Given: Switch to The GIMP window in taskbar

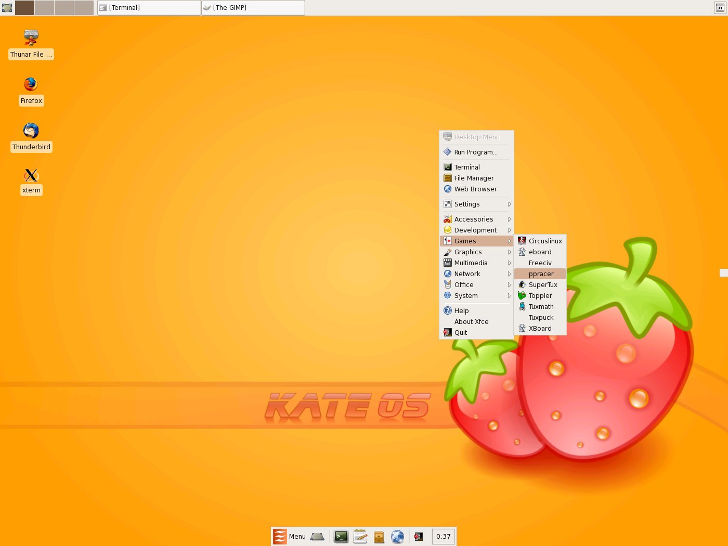Looking at the screenshot, I should click(253, 7).
